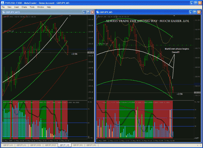Click the 150.75 price label on M5 scale
Screen dimensions: 203x148
point(197,48)
